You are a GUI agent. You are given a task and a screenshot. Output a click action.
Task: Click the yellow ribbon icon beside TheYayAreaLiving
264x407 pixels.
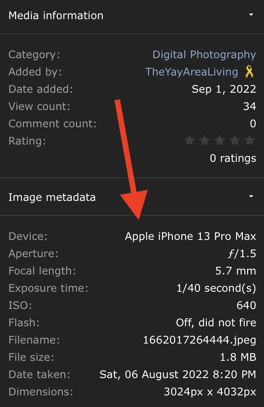(249, 71)
